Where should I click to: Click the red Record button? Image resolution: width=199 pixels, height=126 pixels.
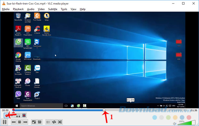coord(7,115)
